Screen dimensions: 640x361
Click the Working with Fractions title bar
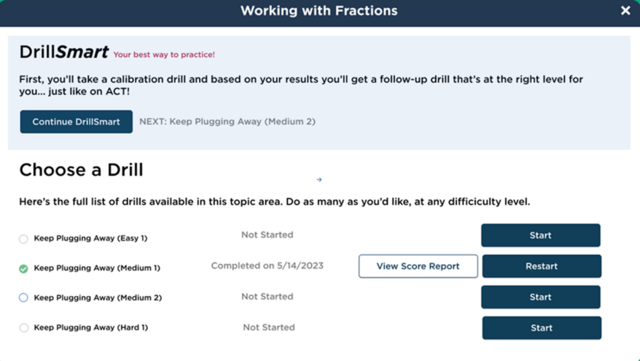click(x=319, y=11)
